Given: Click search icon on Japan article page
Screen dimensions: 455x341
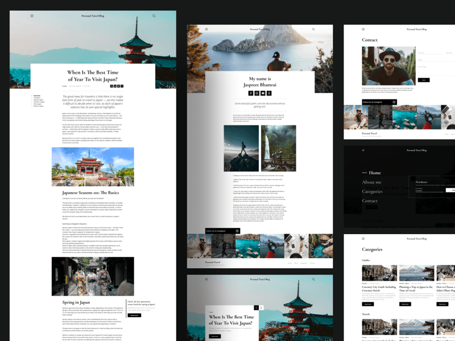Looking at the screenshot, I should (x=154, y=16).
